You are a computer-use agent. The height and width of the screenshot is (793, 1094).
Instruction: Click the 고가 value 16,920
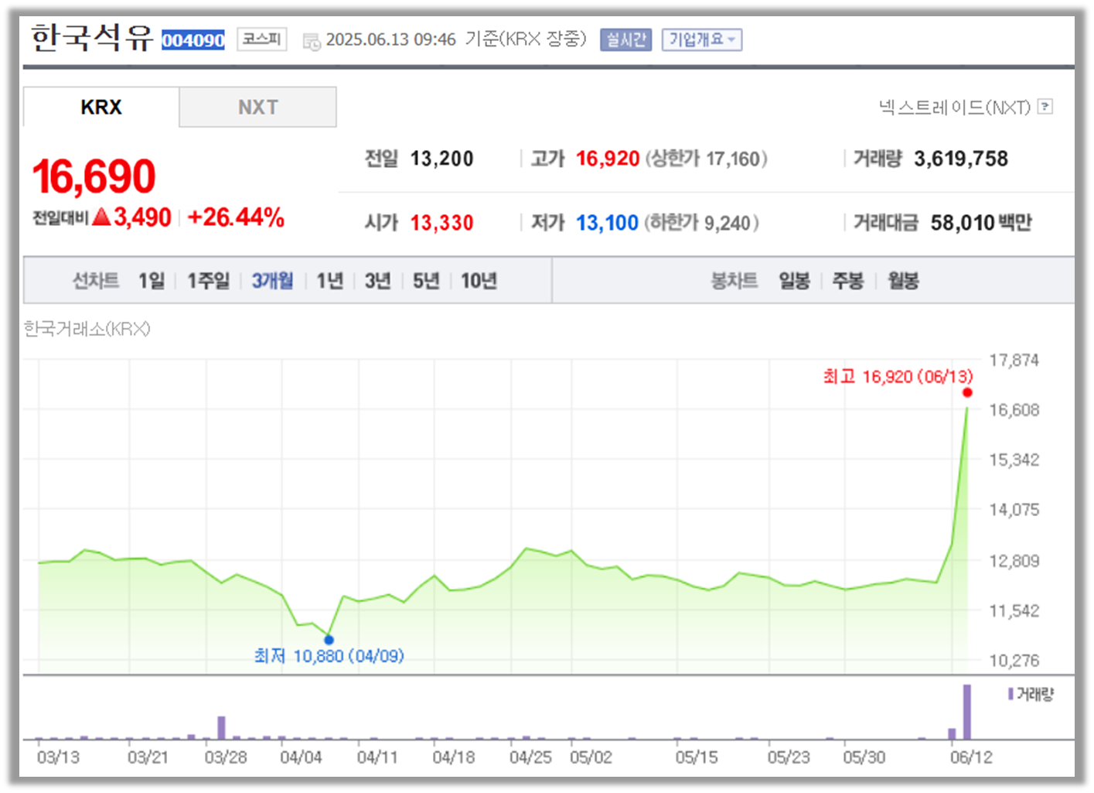pos(608,159)
